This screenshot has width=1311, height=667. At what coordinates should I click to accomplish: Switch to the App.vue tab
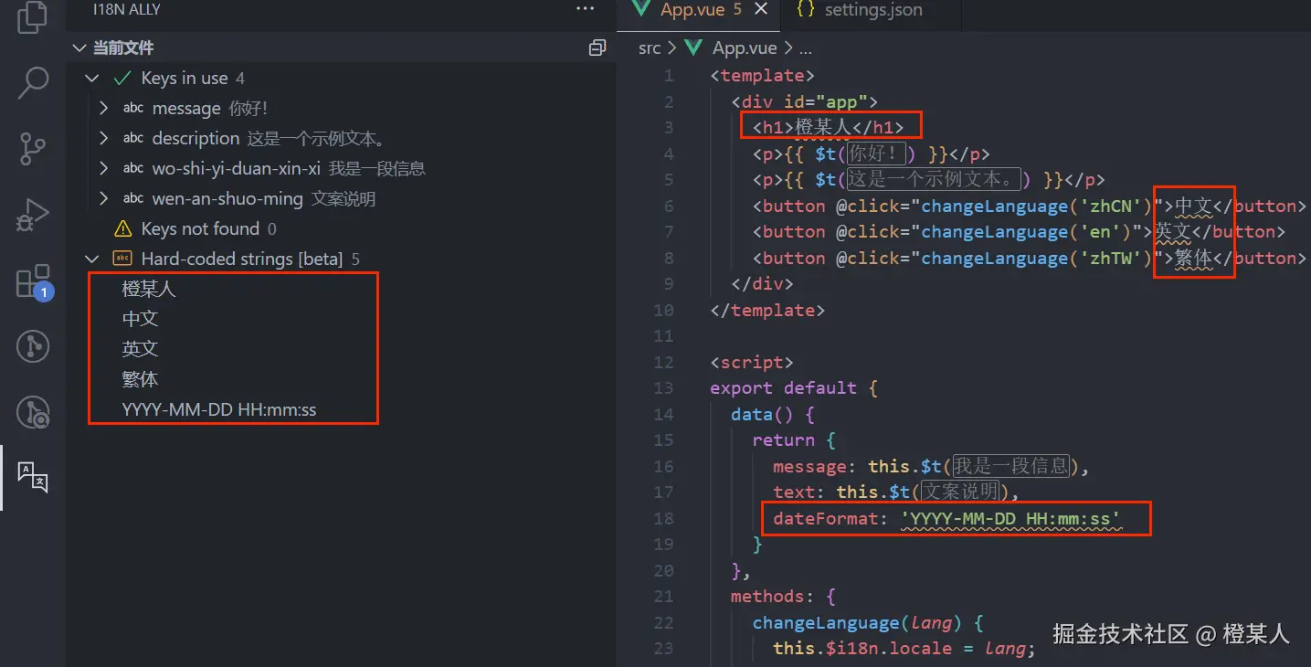pyautogui.click(x=699, y=10)
